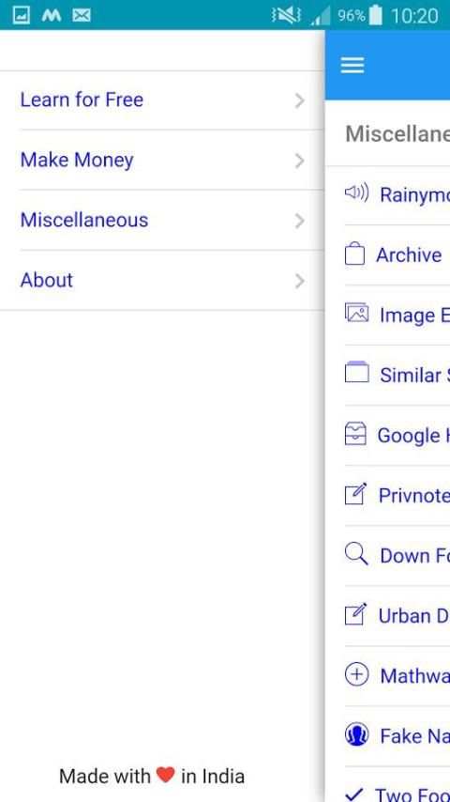The width and height of the screenshot is (450, 802).
Task: Click the picture icon beside Image E
Action: pyautogui.click(x=356, y=313)
